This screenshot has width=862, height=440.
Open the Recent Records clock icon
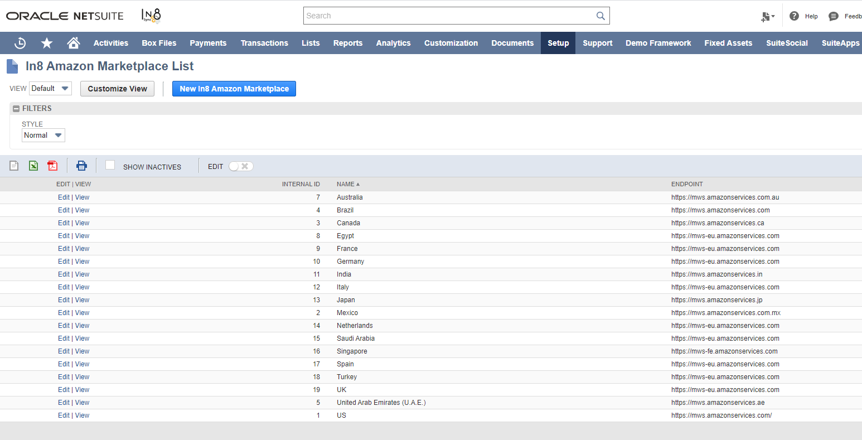tap(20, 43)
